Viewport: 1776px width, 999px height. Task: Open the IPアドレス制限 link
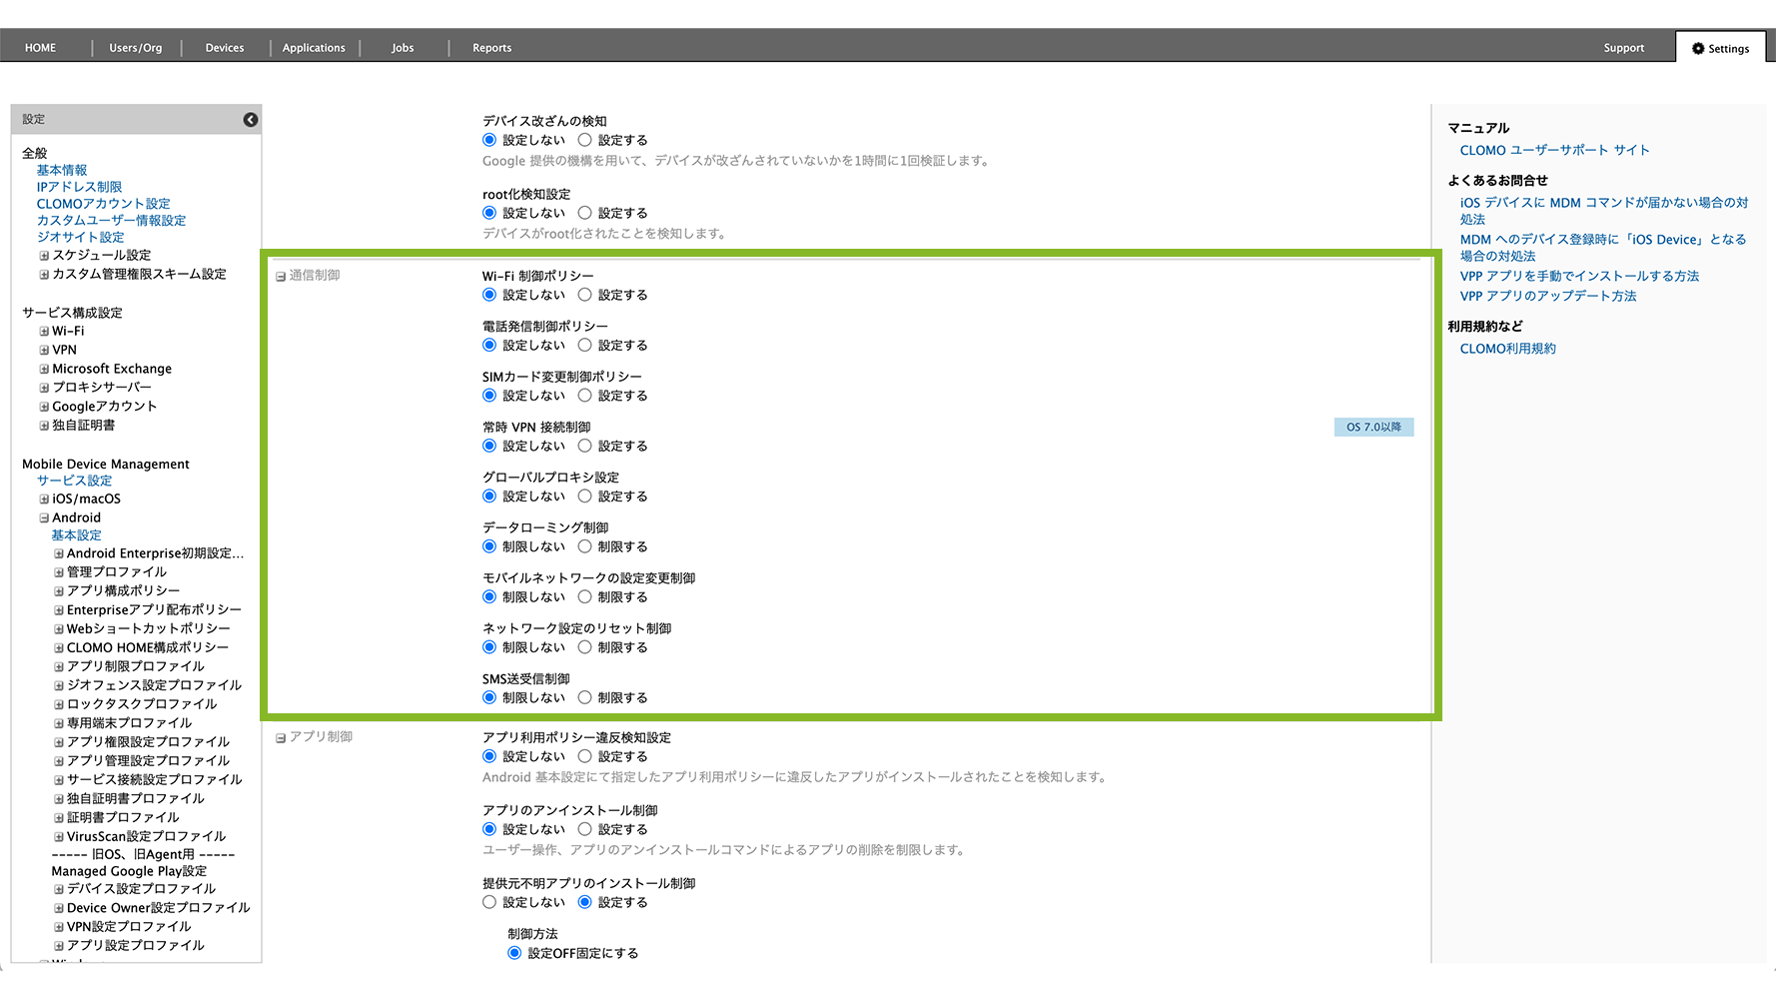79,187
